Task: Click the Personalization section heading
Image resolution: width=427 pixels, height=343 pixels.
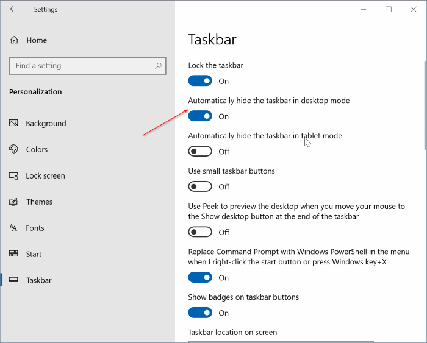Action: tap(35, 92)
